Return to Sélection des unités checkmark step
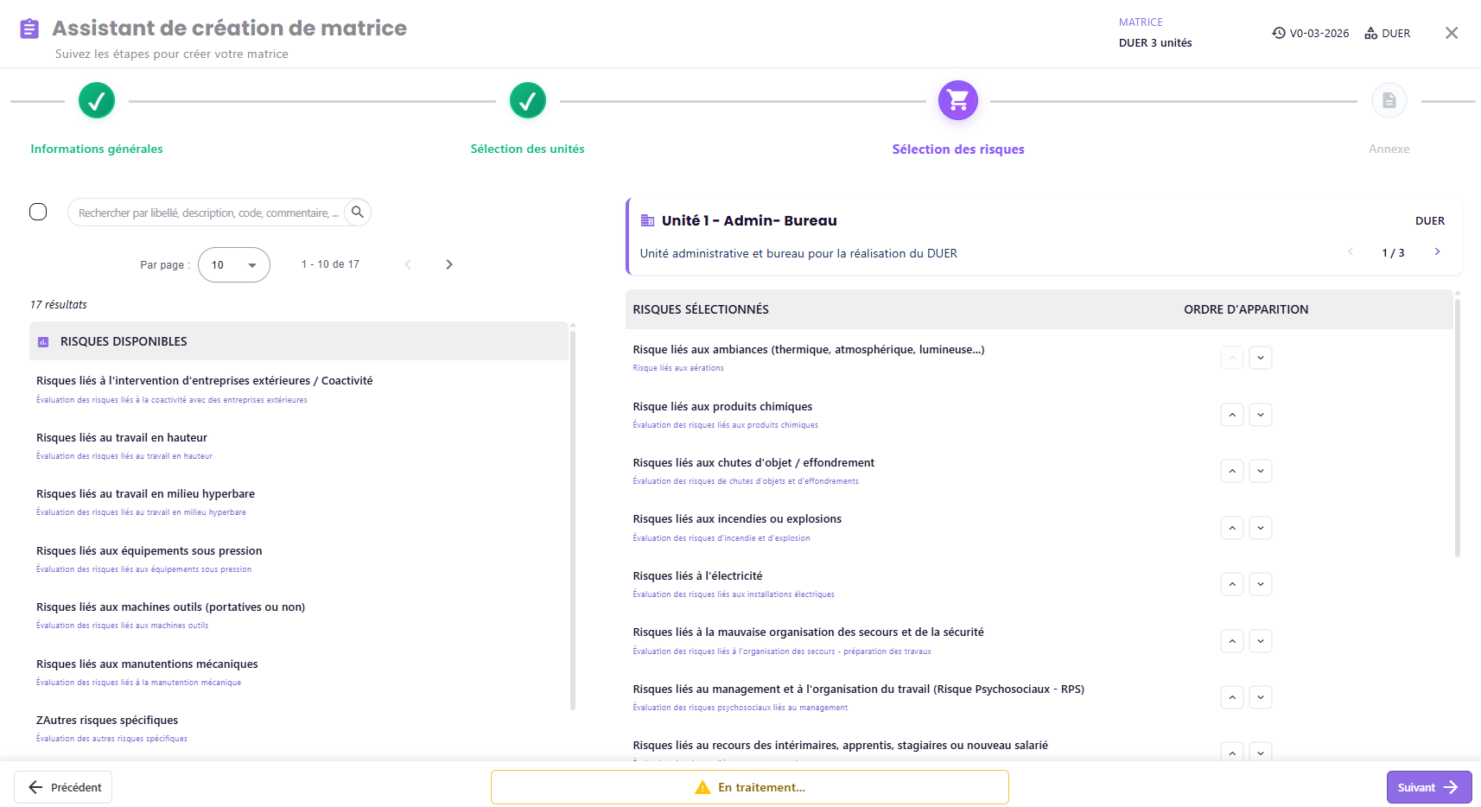This screenshot has width=1481, height=807. point(527,101)
